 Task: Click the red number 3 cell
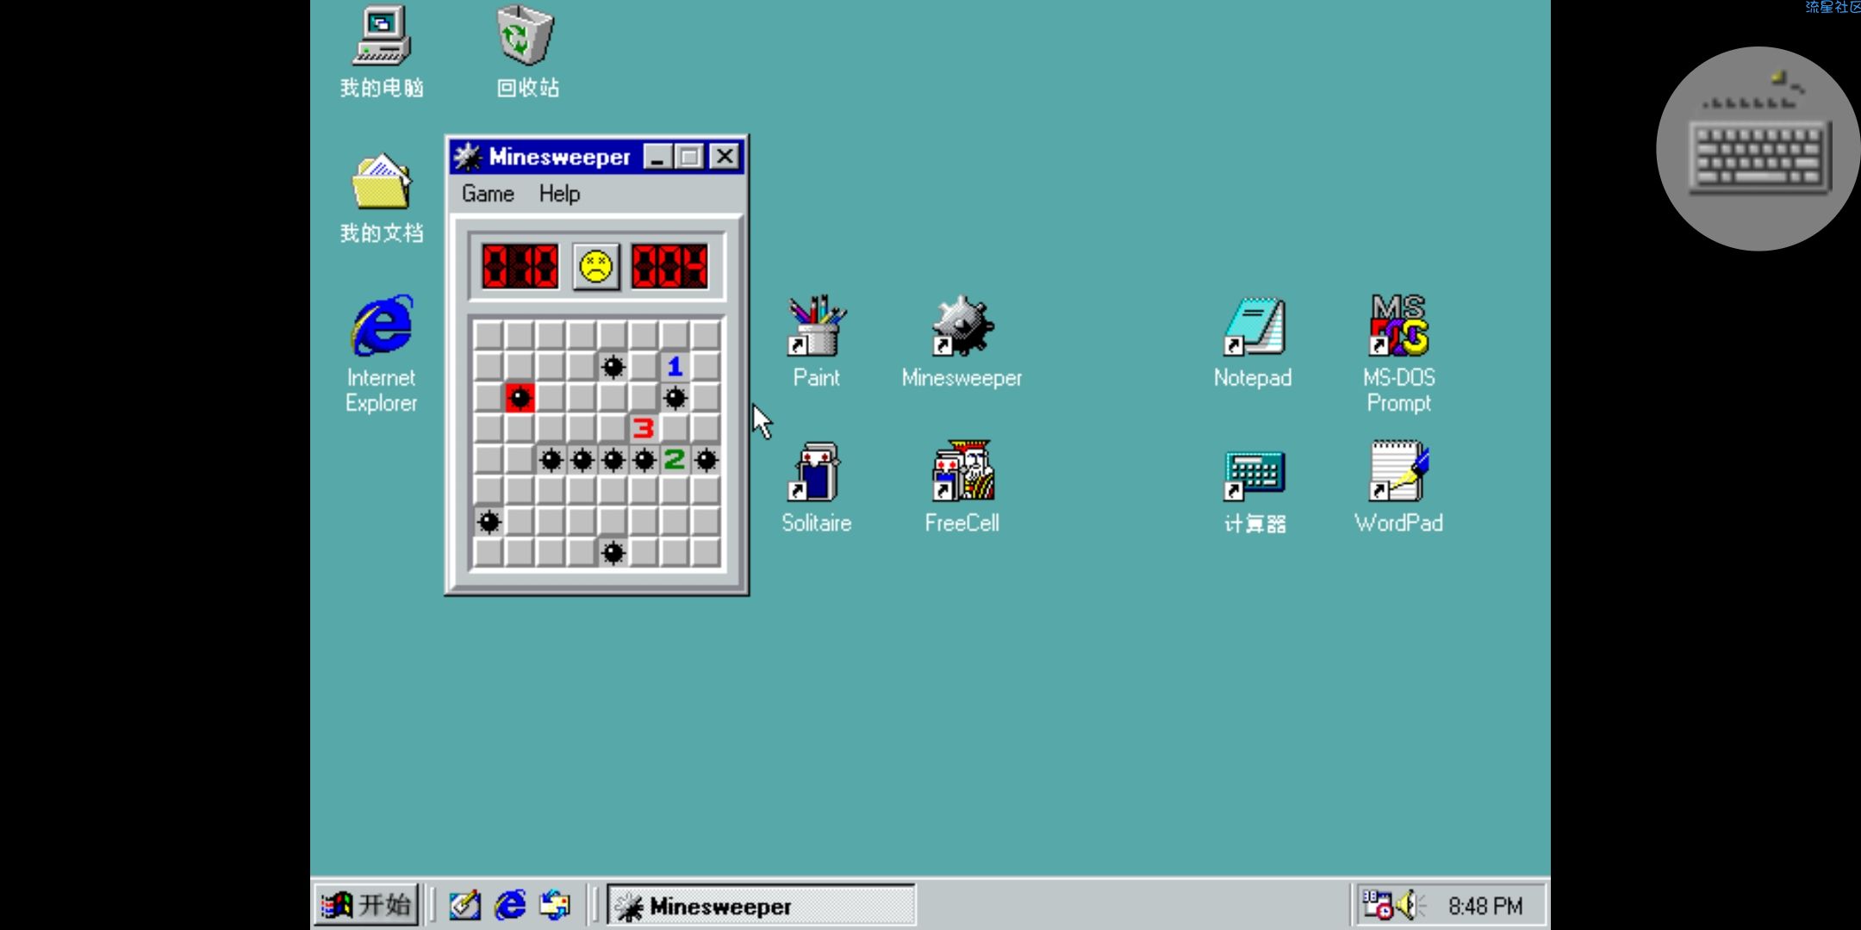click(x=644, y=429)
